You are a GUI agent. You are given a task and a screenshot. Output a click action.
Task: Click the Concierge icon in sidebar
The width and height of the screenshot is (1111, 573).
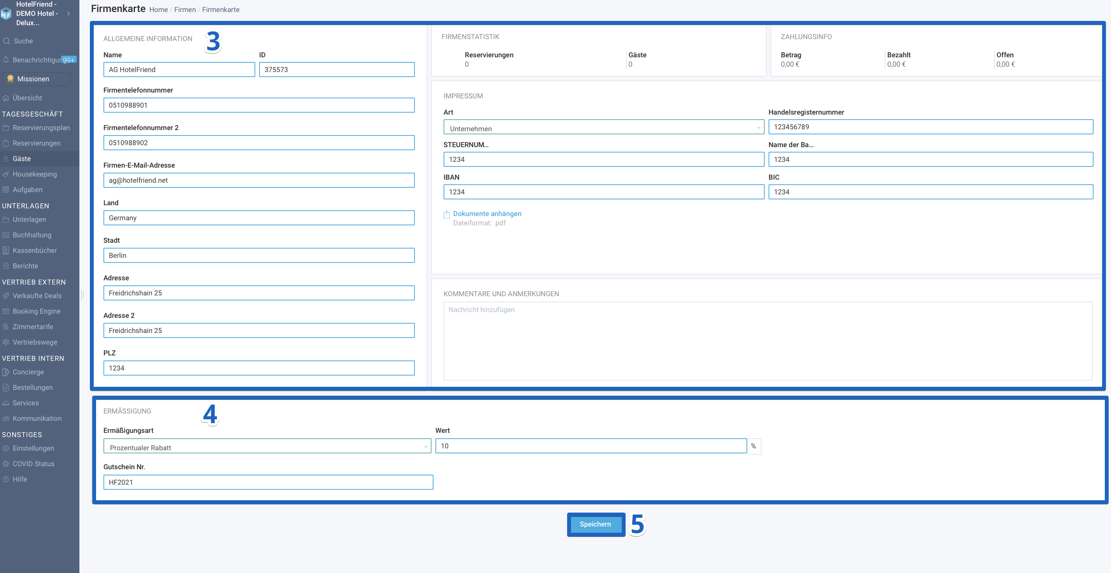6,372
